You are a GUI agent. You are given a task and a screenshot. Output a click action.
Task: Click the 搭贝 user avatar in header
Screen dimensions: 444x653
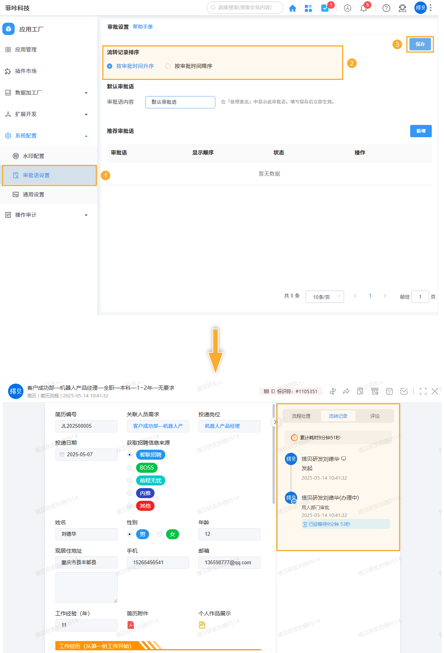pos(421,8)
